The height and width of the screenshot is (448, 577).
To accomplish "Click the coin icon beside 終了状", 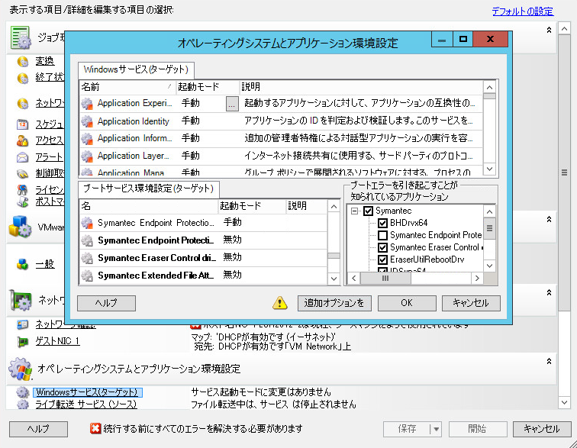I will (x=22, y=78).
